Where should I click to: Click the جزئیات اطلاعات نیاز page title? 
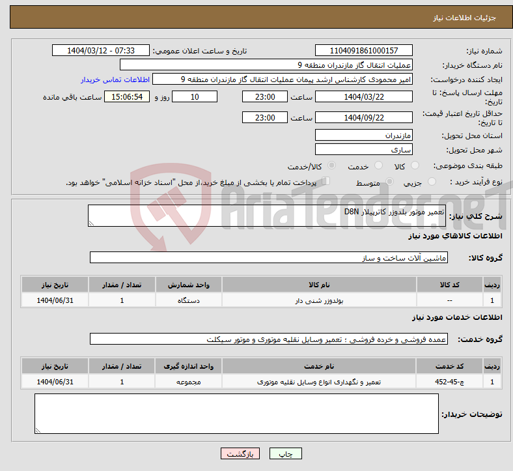(464, 18)
